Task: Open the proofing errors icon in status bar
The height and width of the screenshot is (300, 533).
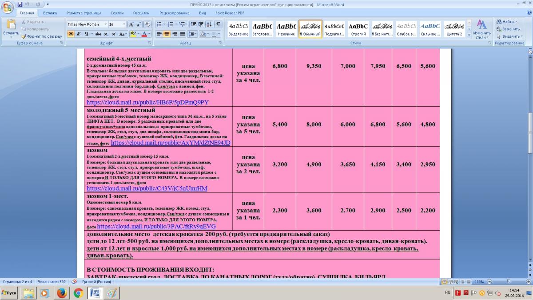Action: 74,282
